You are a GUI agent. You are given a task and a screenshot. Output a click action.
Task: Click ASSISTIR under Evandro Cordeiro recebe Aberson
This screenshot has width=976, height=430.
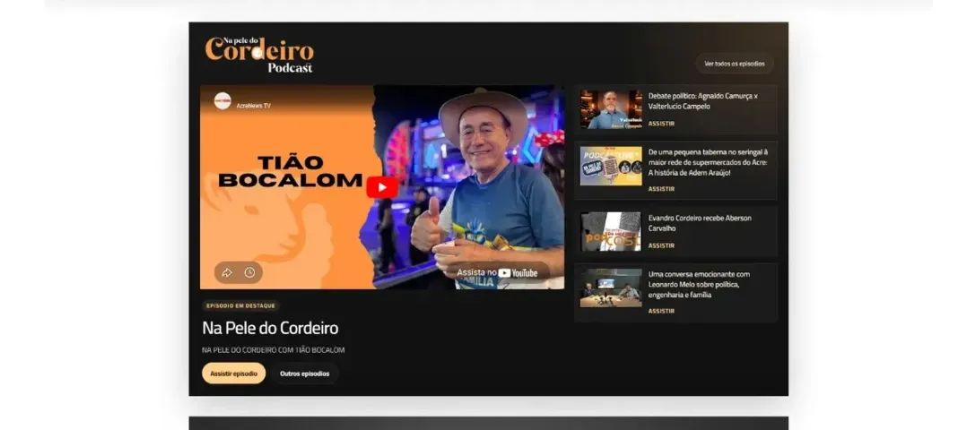coord(661,245)
